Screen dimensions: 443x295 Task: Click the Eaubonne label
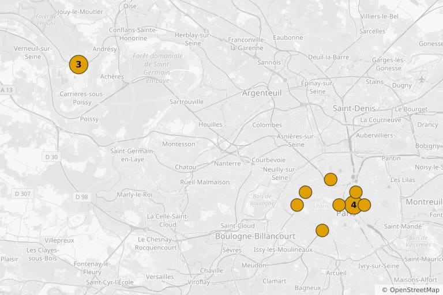click(288, 37)
